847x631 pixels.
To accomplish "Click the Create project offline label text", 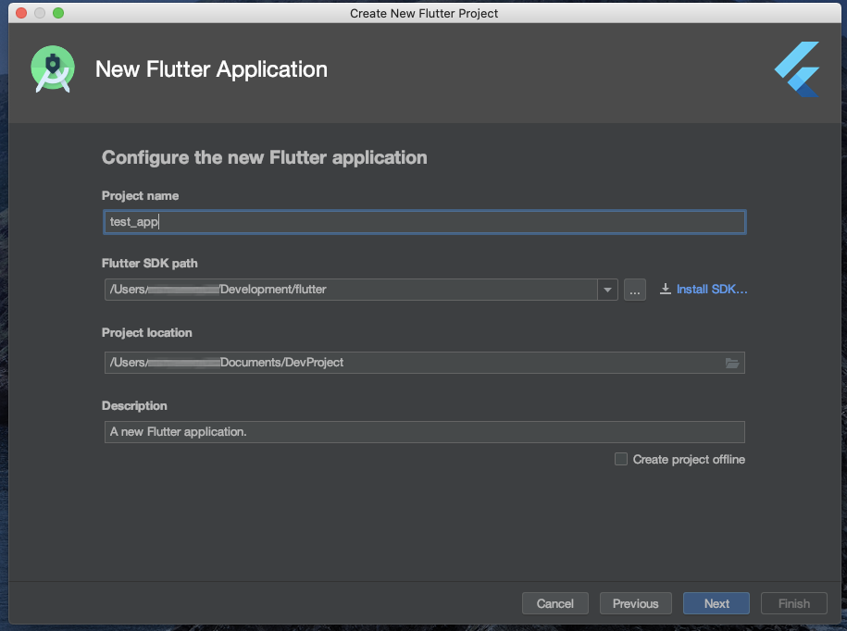I will coord(689,459).
